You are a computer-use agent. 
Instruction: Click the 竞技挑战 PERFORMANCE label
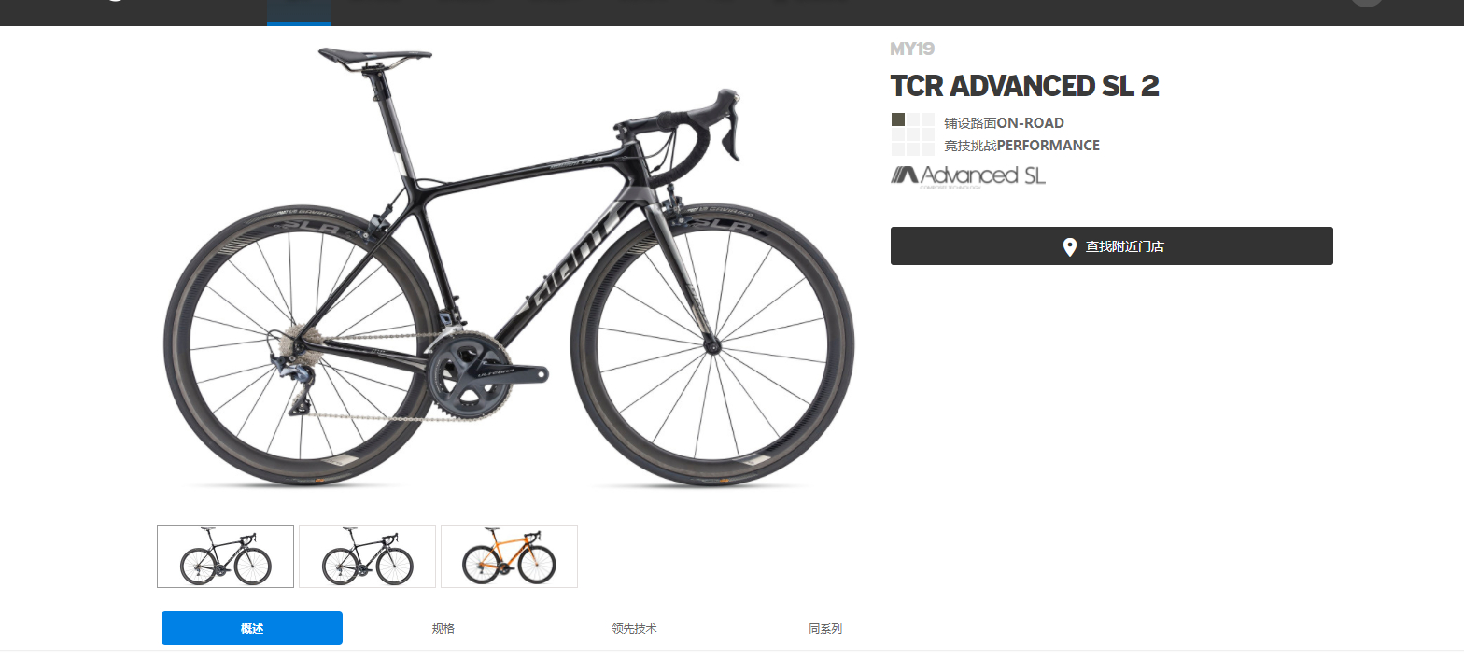pos(1021,146)
